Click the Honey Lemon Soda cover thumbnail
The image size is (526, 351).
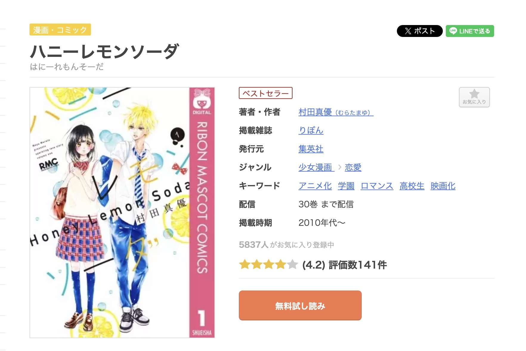pyautogui.click(x=122, y=212)
